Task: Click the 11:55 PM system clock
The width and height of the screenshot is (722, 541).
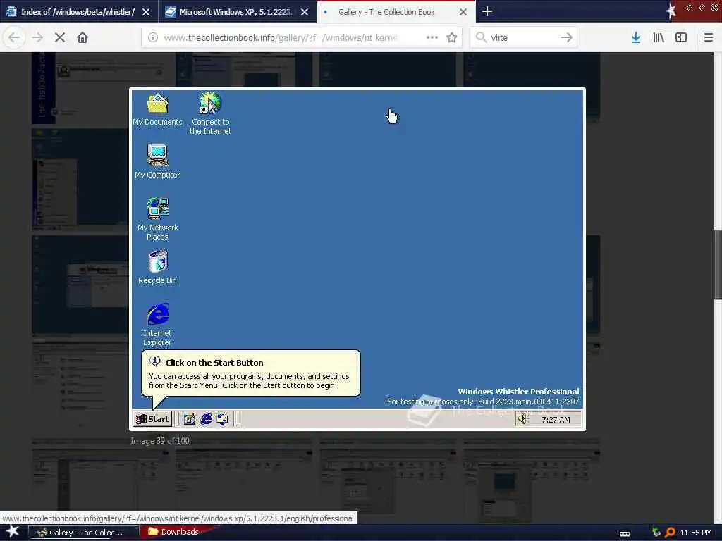Action: click(x=696, y=533)
